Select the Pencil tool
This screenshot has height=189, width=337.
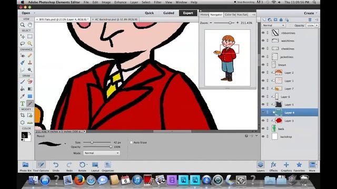coord(30,103)
